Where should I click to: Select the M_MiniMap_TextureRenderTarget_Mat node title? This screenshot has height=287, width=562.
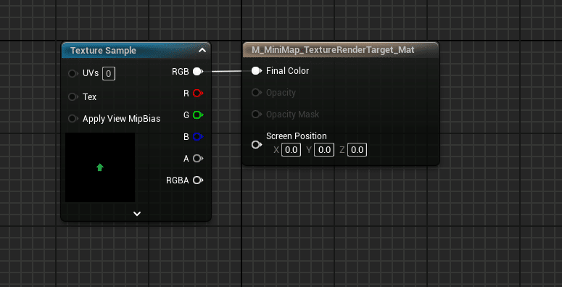[333, 50]
